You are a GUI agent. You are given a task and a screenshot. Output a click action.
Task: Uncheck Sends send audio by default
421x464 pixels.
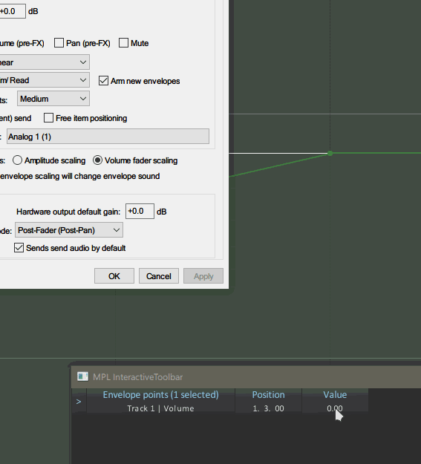tap(19, 248)
